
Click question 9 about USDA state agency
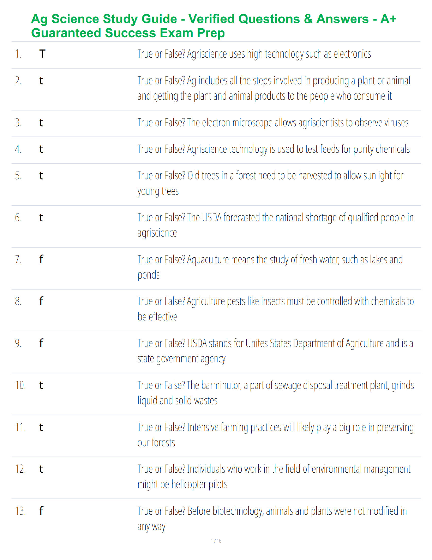[275, 351]
